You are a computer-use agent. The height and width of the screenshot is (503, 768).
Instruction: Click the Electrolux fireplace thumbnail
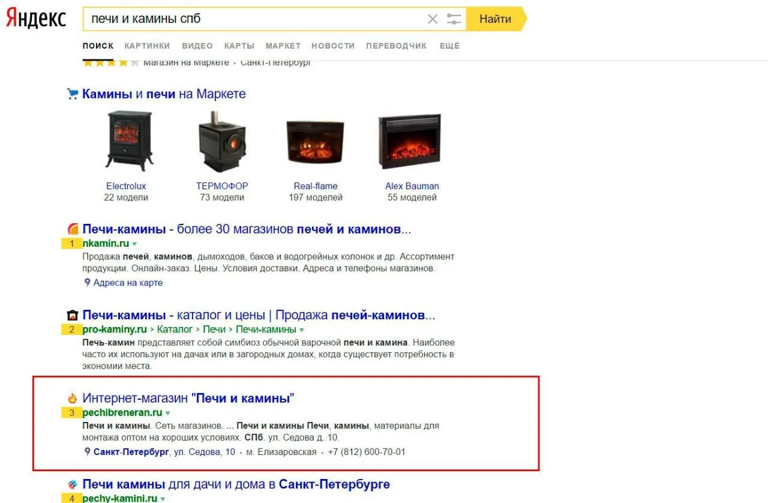[x=129, y=142]
